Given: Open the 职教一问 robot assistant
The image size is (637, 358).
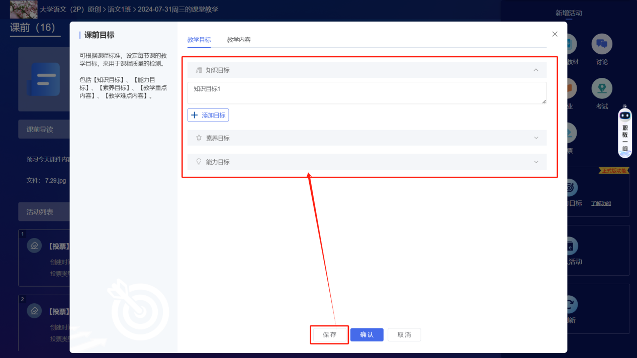Looking at the screenshot, I should click(x=625, y=132).
